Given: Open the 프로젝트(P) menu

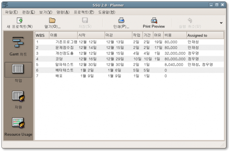Looking at the screenshot, I should click(84, 12).
